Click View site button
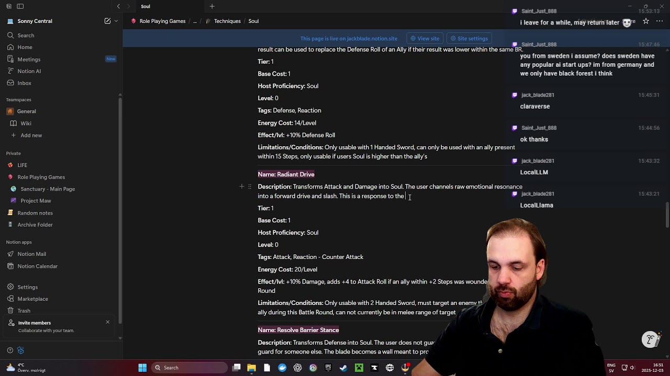 (425, 39)
